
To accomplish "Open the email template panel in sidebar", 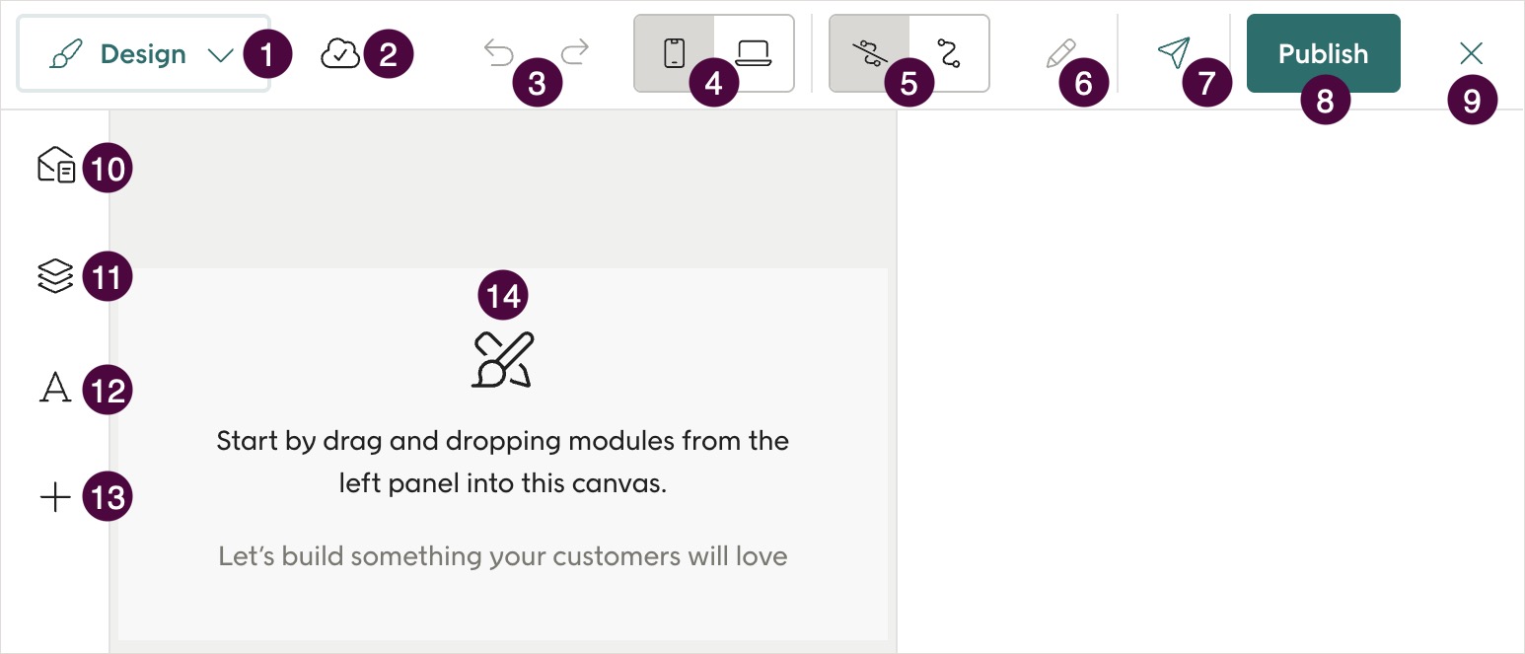I will pos(54,166).
